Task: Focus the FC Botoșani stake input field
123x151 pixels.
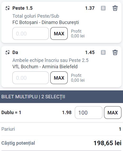Action: point(31,33)
